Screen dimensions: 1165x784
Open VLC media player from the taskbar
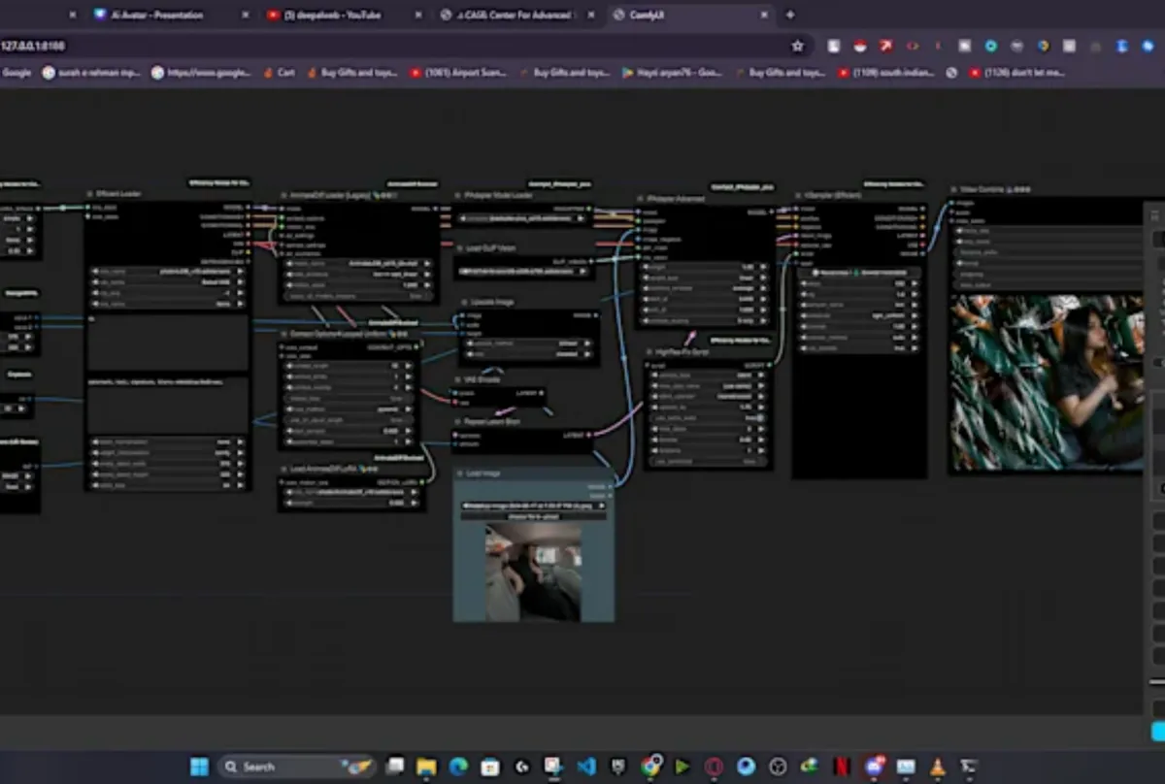tap(937, 767)
